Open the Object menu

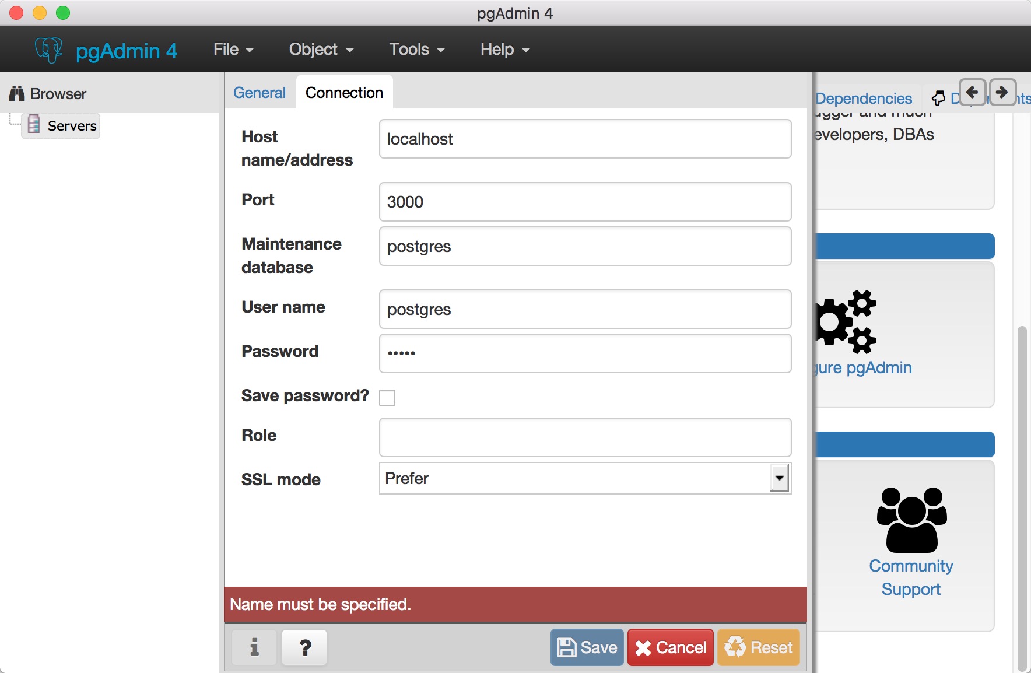[x=321, y=50]
